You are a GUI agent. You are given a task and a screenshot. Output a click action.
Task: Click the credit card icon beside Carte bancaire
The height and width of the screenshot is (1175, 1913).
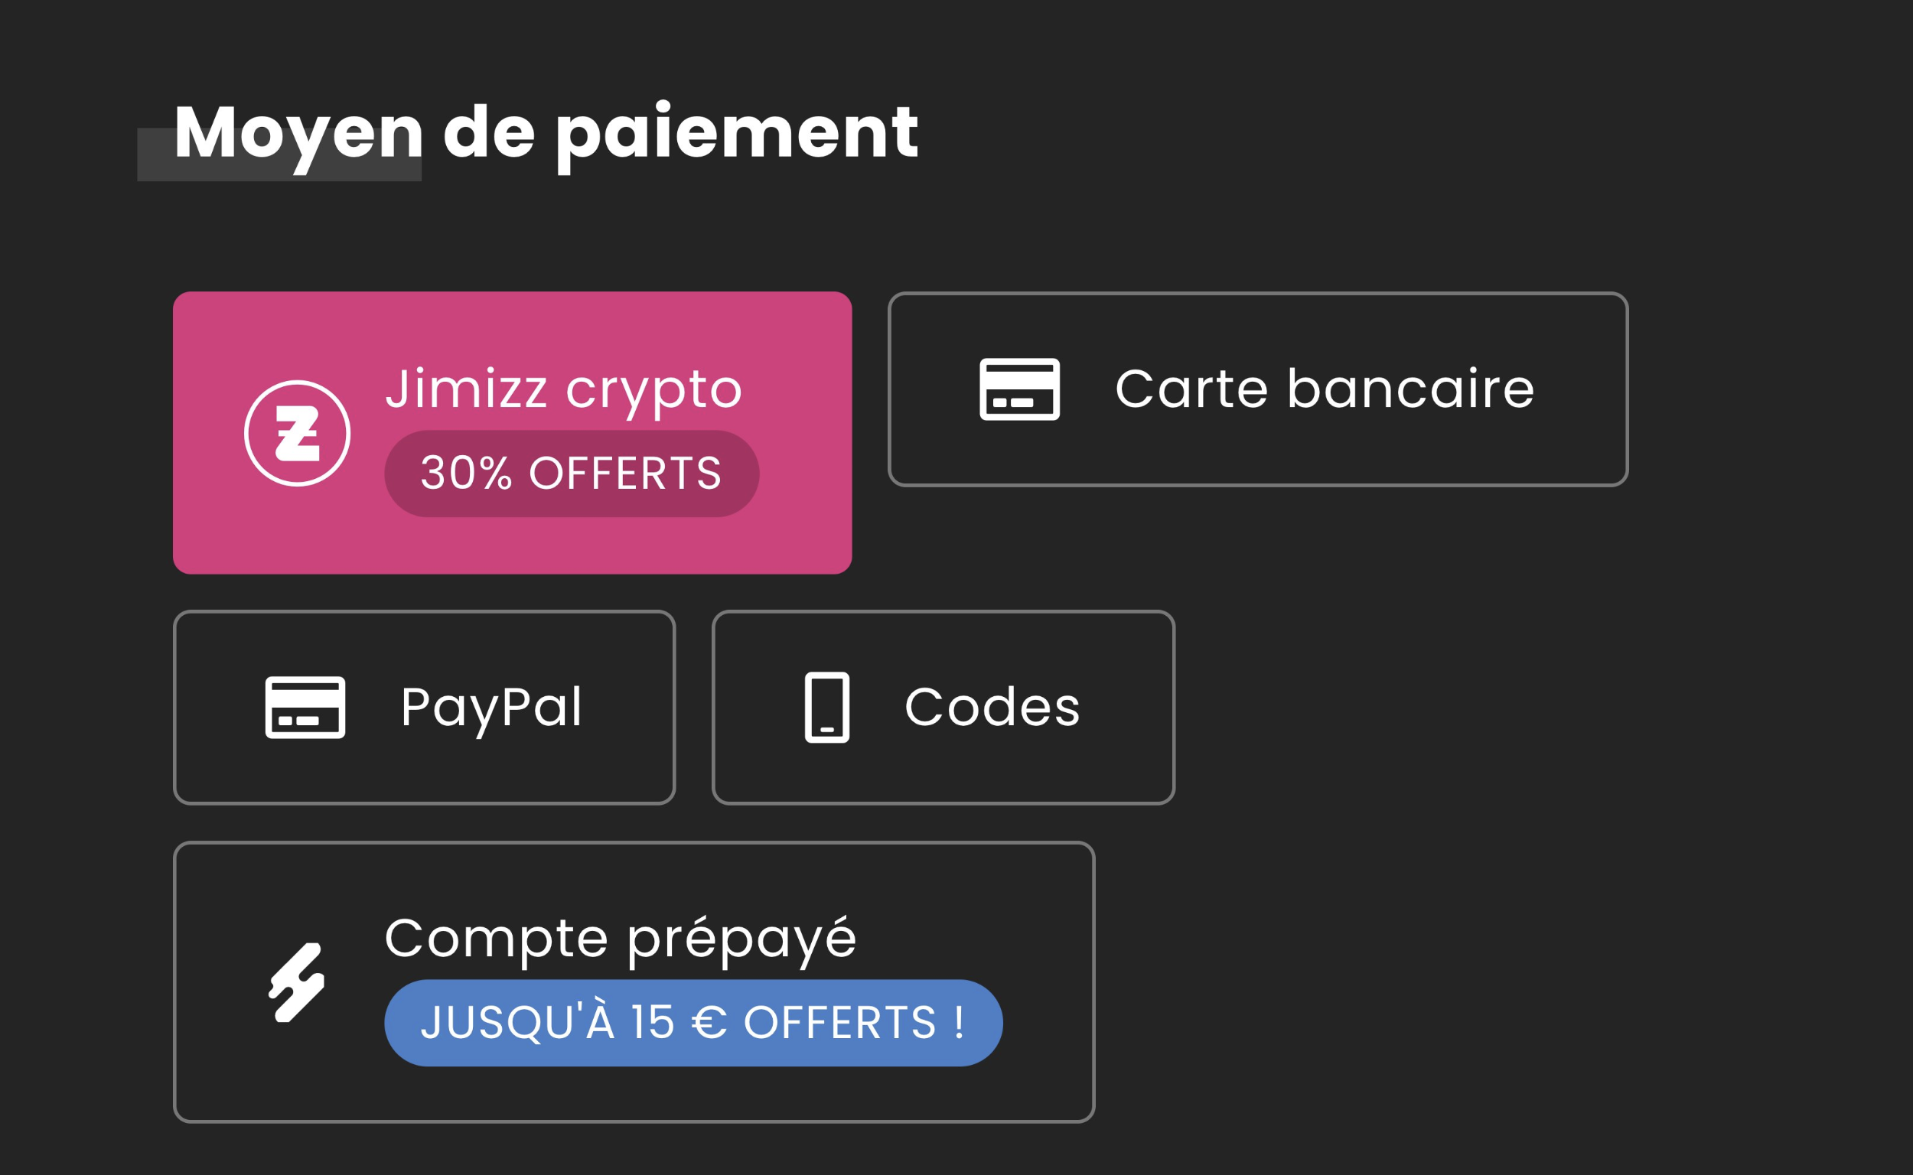click(x=1019, y=389)
